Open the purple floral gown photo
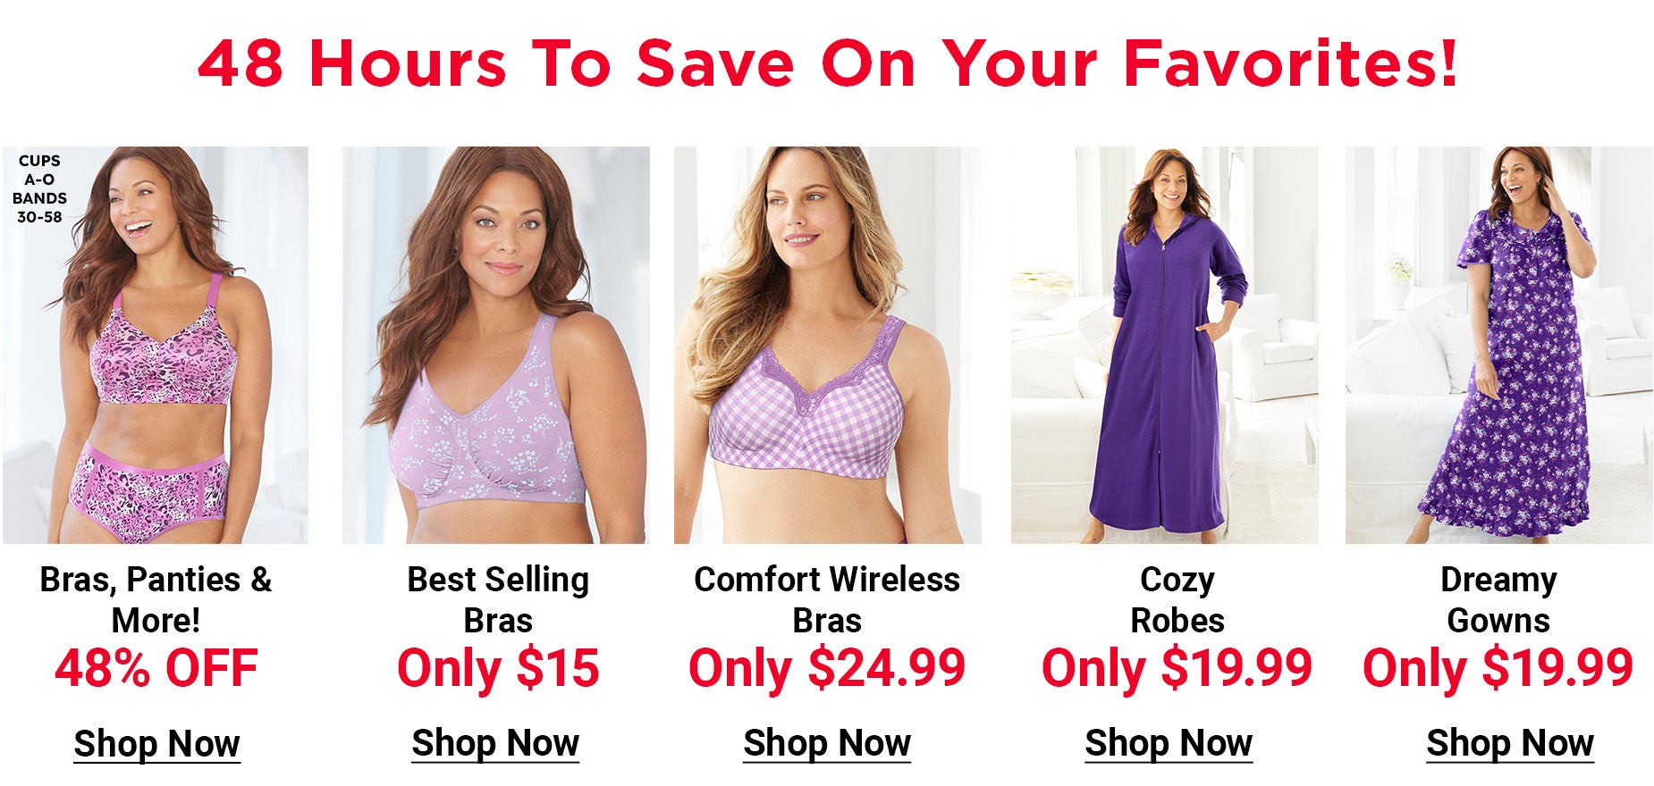The height and width of the screenshot is (786, 1654). (x=1499, y=345)
